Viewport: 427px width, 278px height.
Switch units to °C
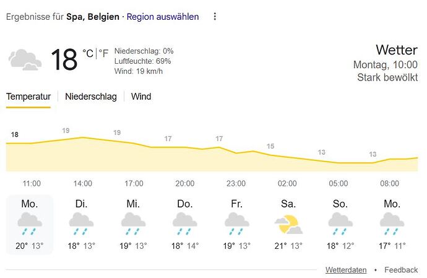pyautogui.click(x=88, y=53)
